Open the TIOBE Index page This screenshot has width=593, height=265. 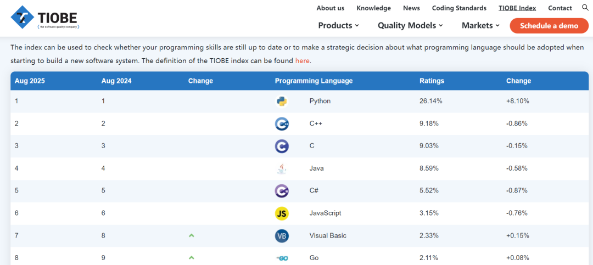[517, 8]
